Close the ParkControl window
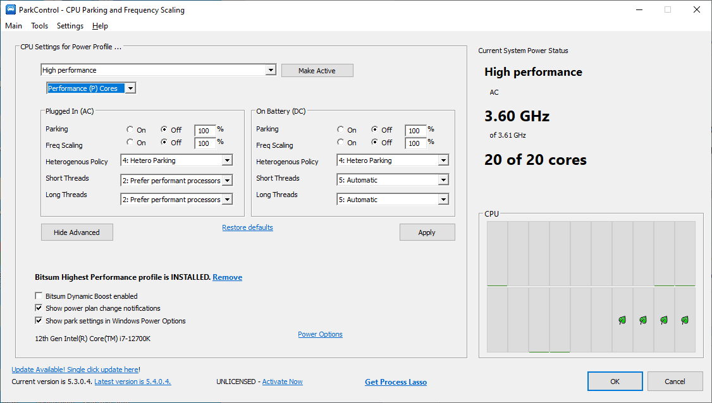This screenshot has height=403, width=712. pyautogui.click(x=697, y=9)
